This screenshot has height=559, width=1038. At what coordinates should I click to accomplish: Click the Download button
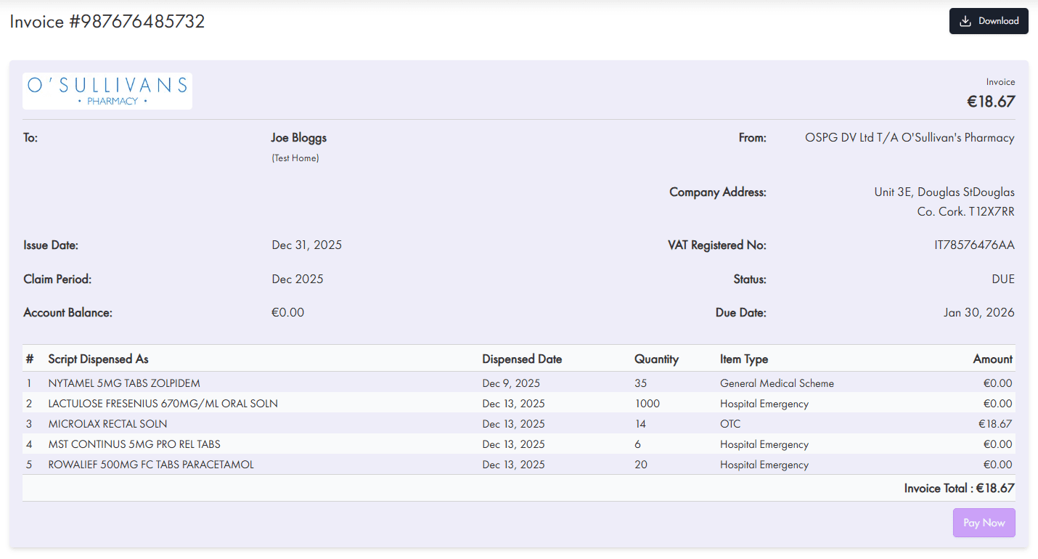[x=989, y=21]
